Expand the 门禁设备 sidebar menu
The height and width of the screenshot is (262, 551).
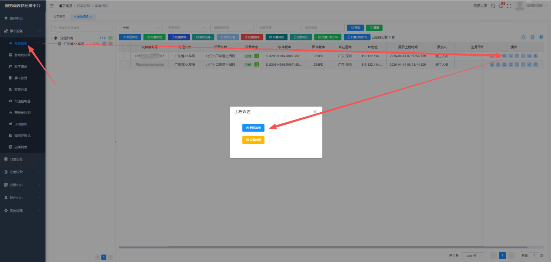[x=23, y=159]
